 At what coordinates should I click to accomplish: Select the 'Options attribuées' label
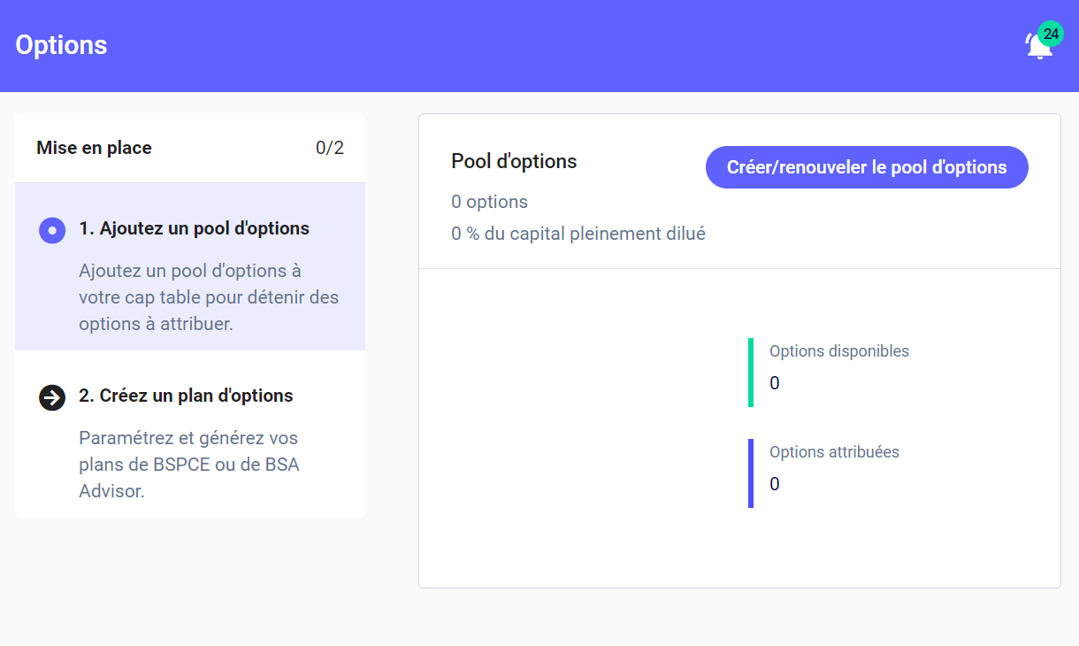[834, 452]
